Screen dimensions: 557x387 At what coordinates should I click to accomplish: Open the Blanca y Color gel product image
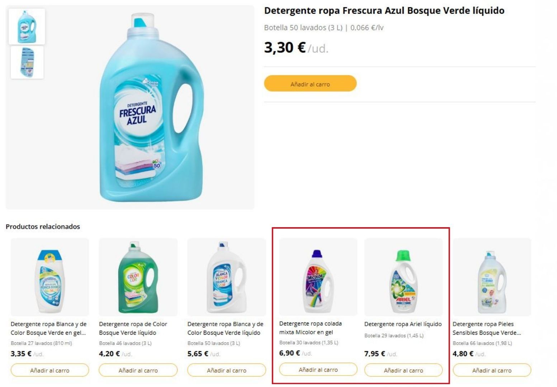tap(50, 277)
